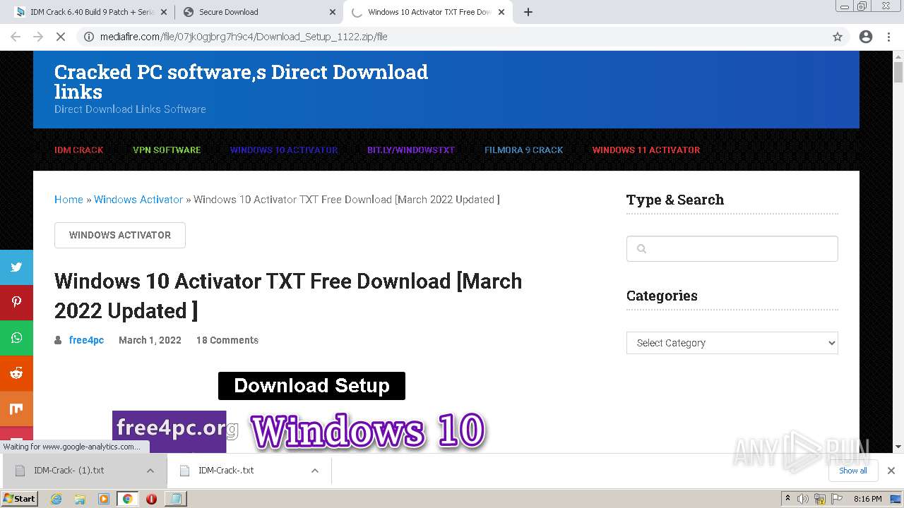Open the Chrome profile avatar
This screenshot has width=904, height=508.
pos(866,37)
